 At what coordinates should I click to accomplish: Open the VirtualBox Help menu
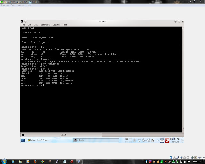pos(29,5)
